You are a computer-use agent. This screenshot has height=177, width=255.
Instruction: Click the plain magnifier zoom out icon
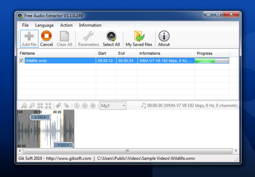tap(32, 106)
